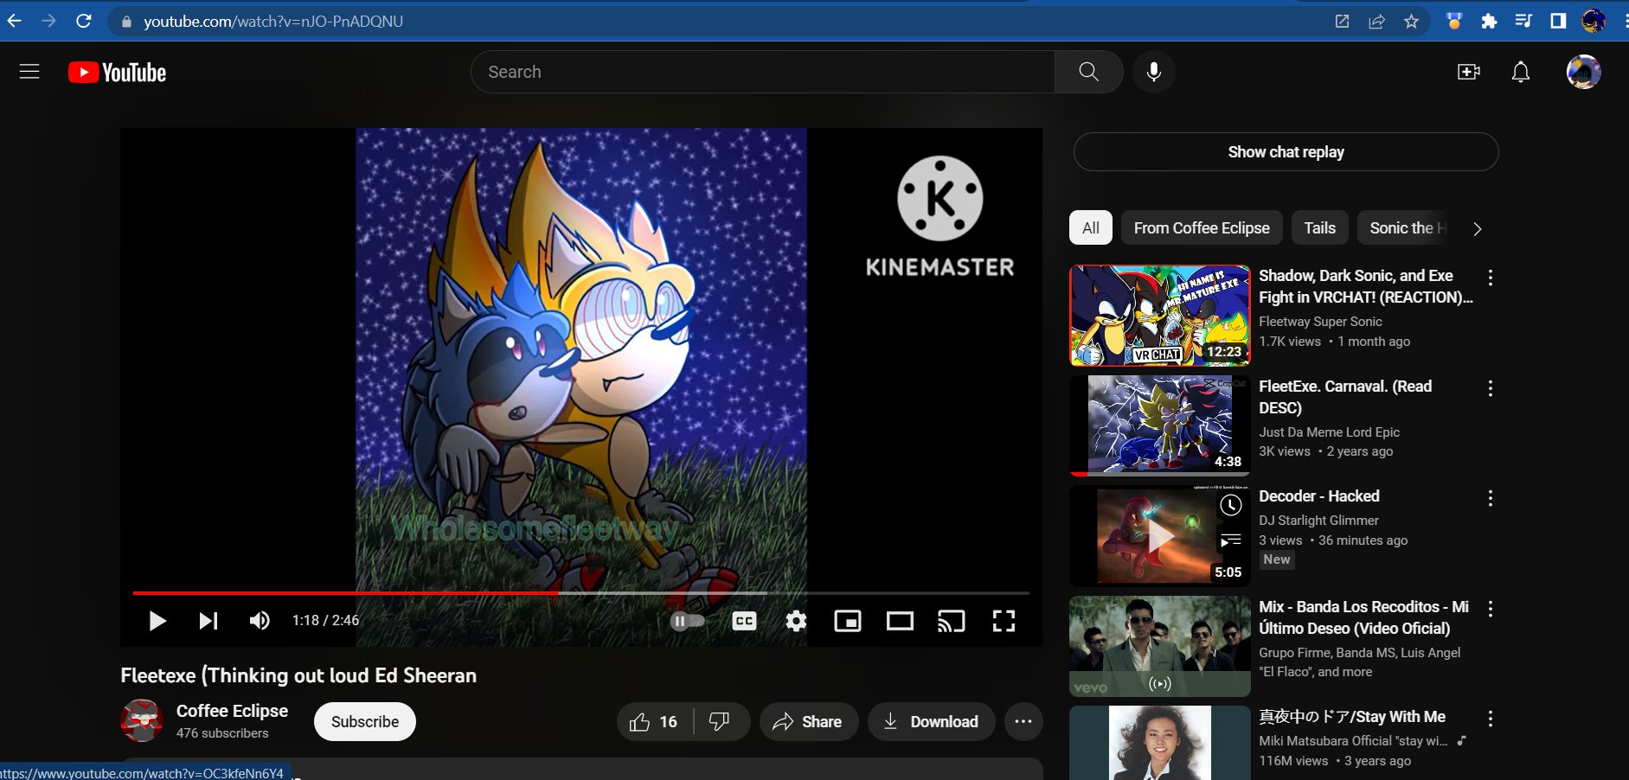Search with your voice microphone icon
1629x780 pixels.
1153,72
